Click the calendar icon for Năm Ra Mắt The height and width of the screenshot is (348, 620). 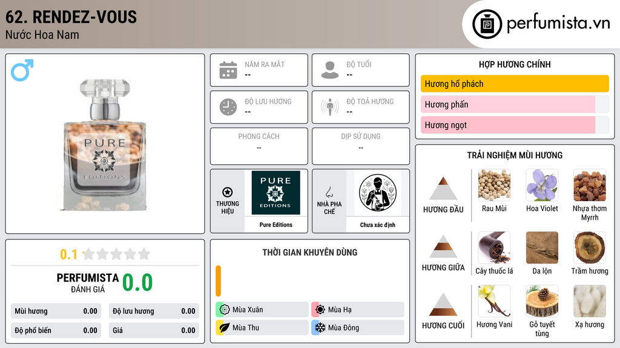click(x=228, y=70)
